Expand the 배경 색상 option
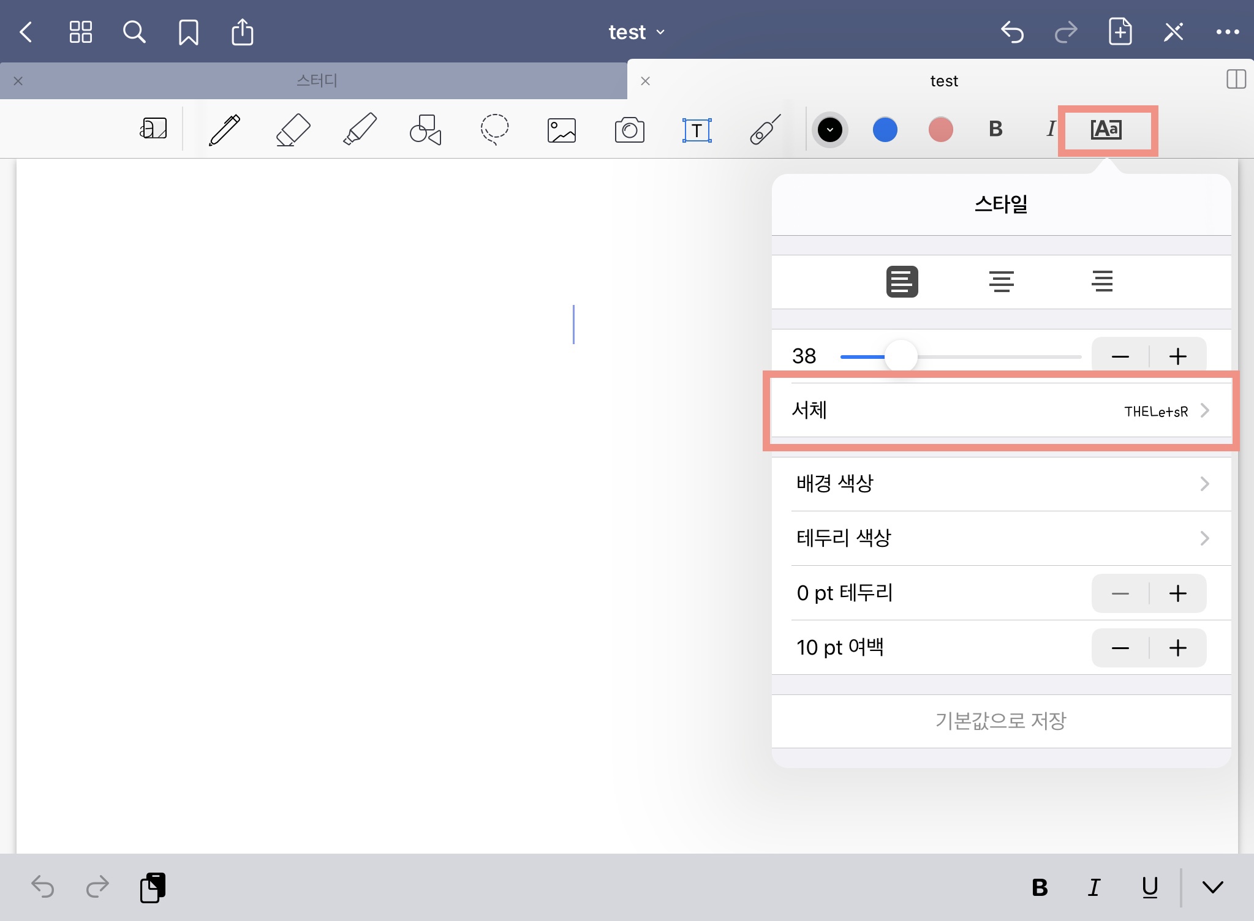 (x=1001, y=484)
